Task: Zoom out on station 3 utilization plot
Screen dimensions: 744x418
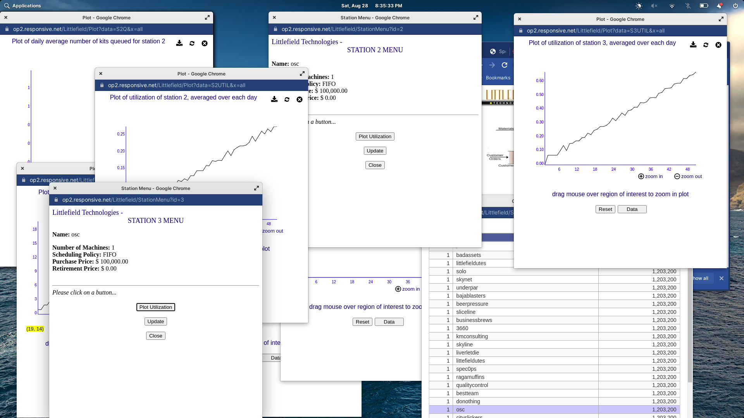Action: pyautogui.click(x=688, y=176)
